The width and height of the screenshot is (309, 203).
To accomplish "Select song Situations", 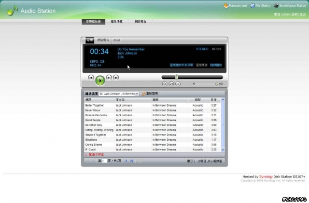I will tap(152, 140).
